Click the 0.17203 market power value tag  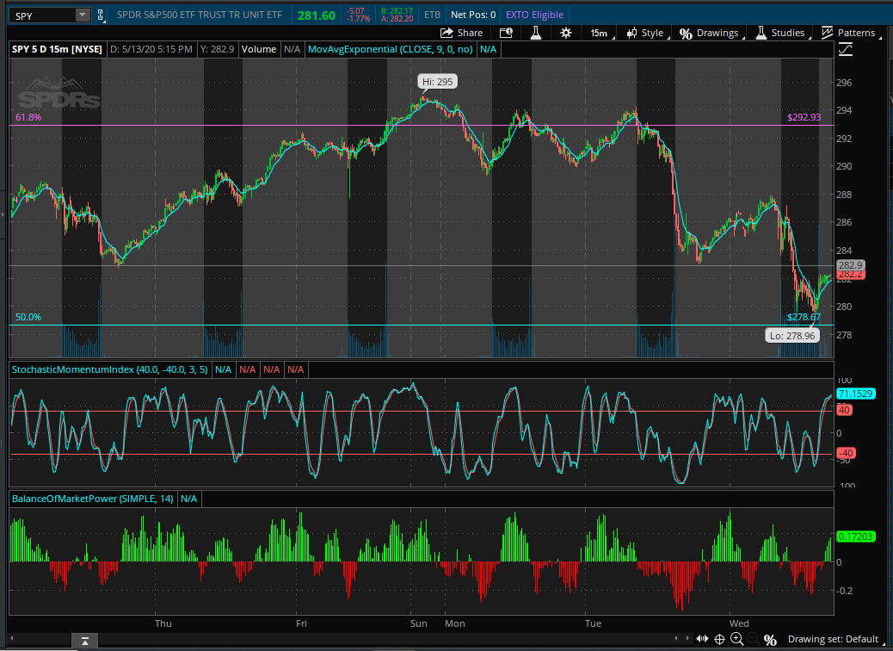click(856, 536)
